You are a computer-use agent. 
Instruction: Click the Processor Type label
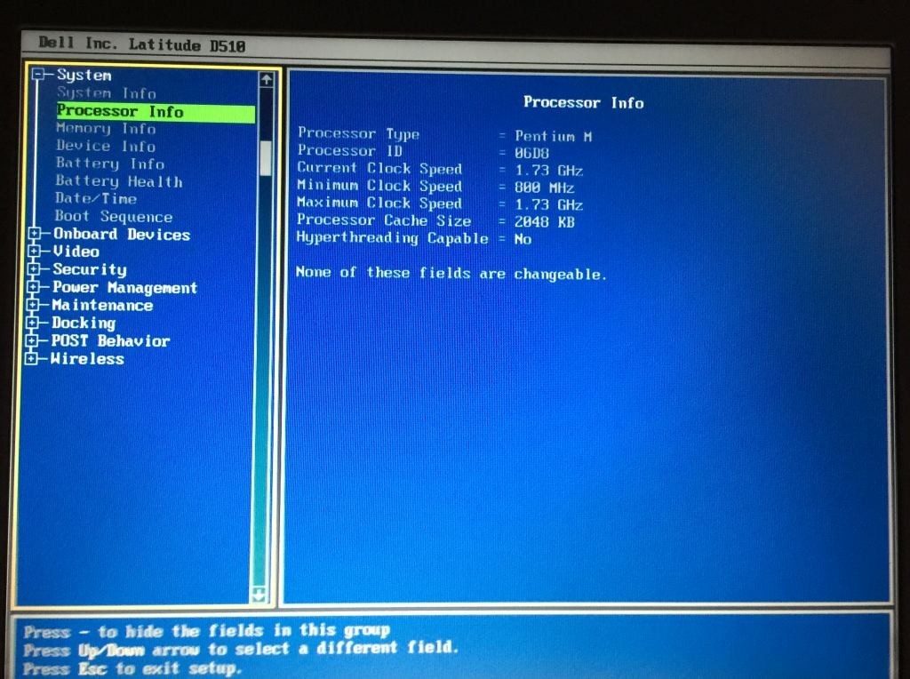coord(358,133)
